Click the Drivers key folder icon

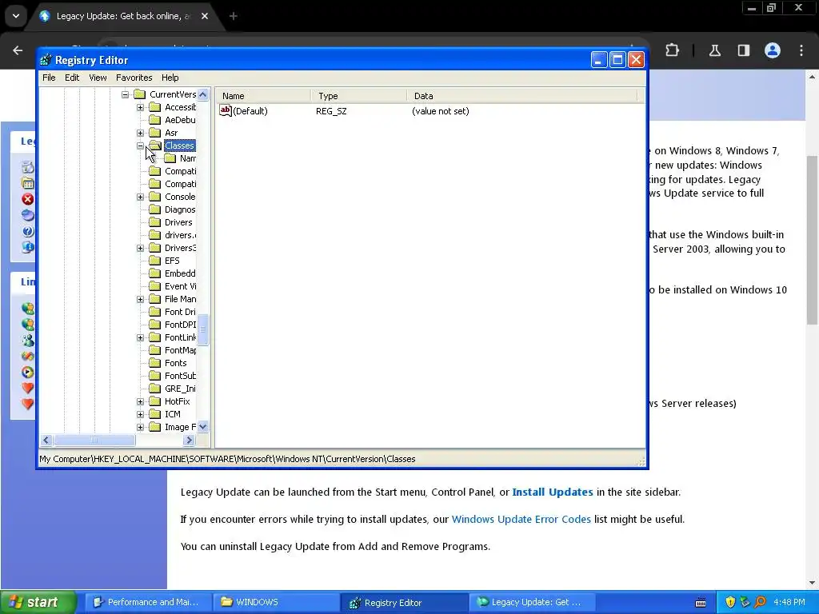pos(154,222)
